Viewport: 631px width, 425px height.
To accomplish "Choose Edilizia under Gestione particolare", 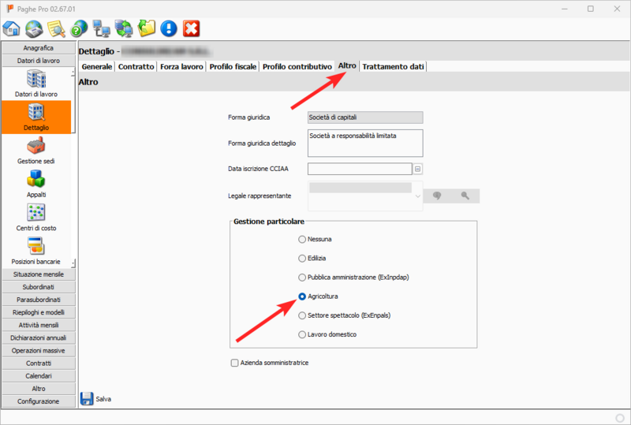I will pos(301,258).
